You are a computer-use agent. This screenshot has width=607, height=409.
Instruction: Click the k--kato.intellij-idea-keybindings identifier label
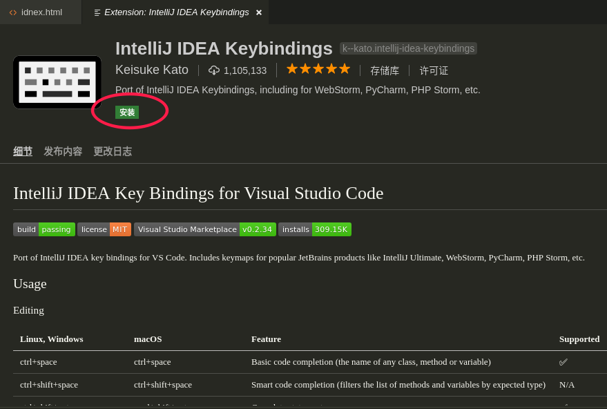click(x=408, y=48)
